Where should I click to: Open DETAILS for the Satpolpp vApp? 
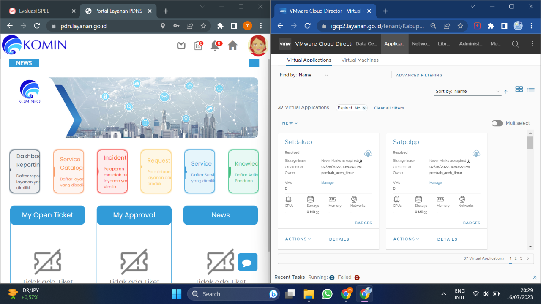coord(447,239)
